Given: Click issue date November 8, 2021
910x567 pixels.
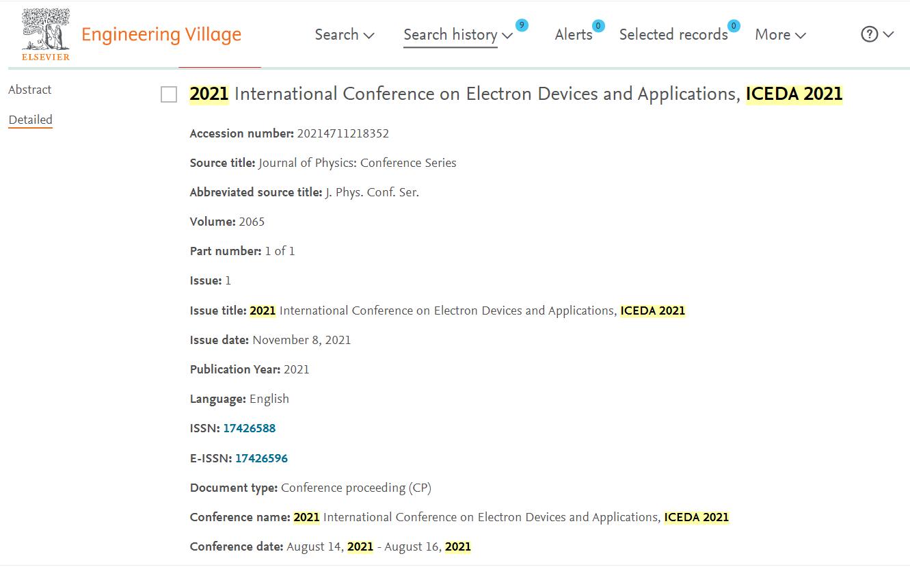Looking at the screenshot, I should pos(302,340).
